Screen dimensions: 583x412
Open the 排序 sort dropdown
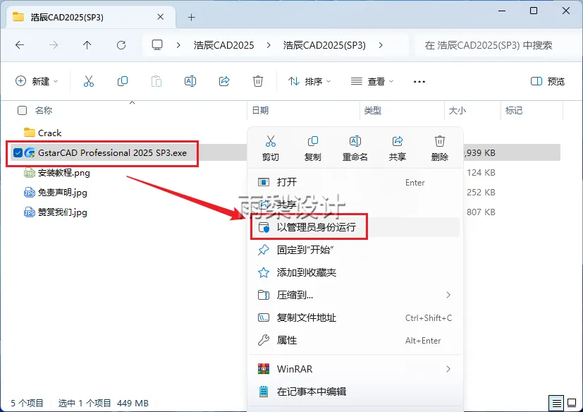pyautogui.click(x=309, y=81)
